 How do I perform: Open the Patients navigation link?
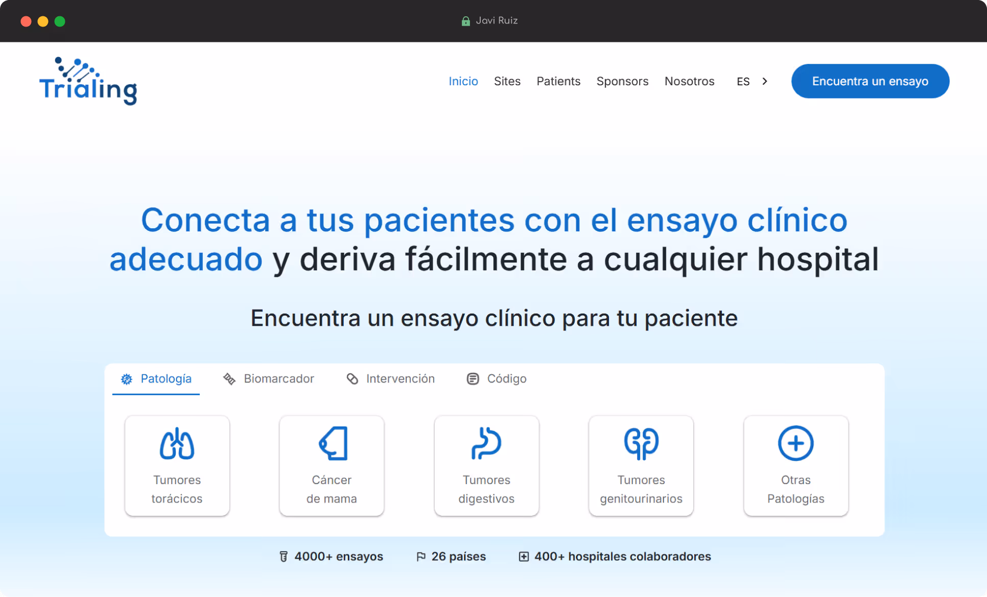click(x=558, y=81)
